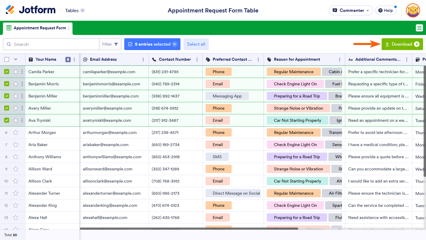Click the Appointment Request Form Table title

point(213,10)
